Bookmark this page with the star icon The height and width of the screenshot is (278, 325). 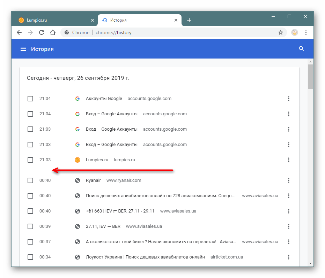click(x=280, y=32)
